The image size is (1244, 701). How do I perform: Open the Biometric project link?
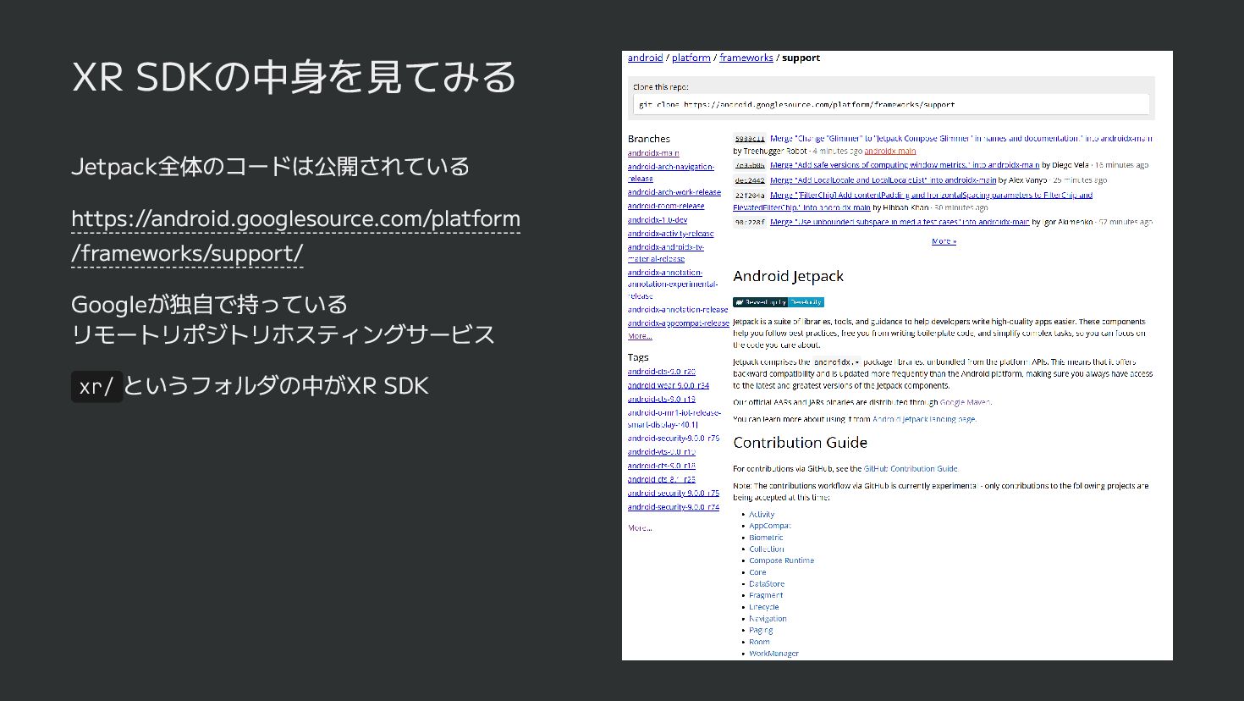point(766,538)
